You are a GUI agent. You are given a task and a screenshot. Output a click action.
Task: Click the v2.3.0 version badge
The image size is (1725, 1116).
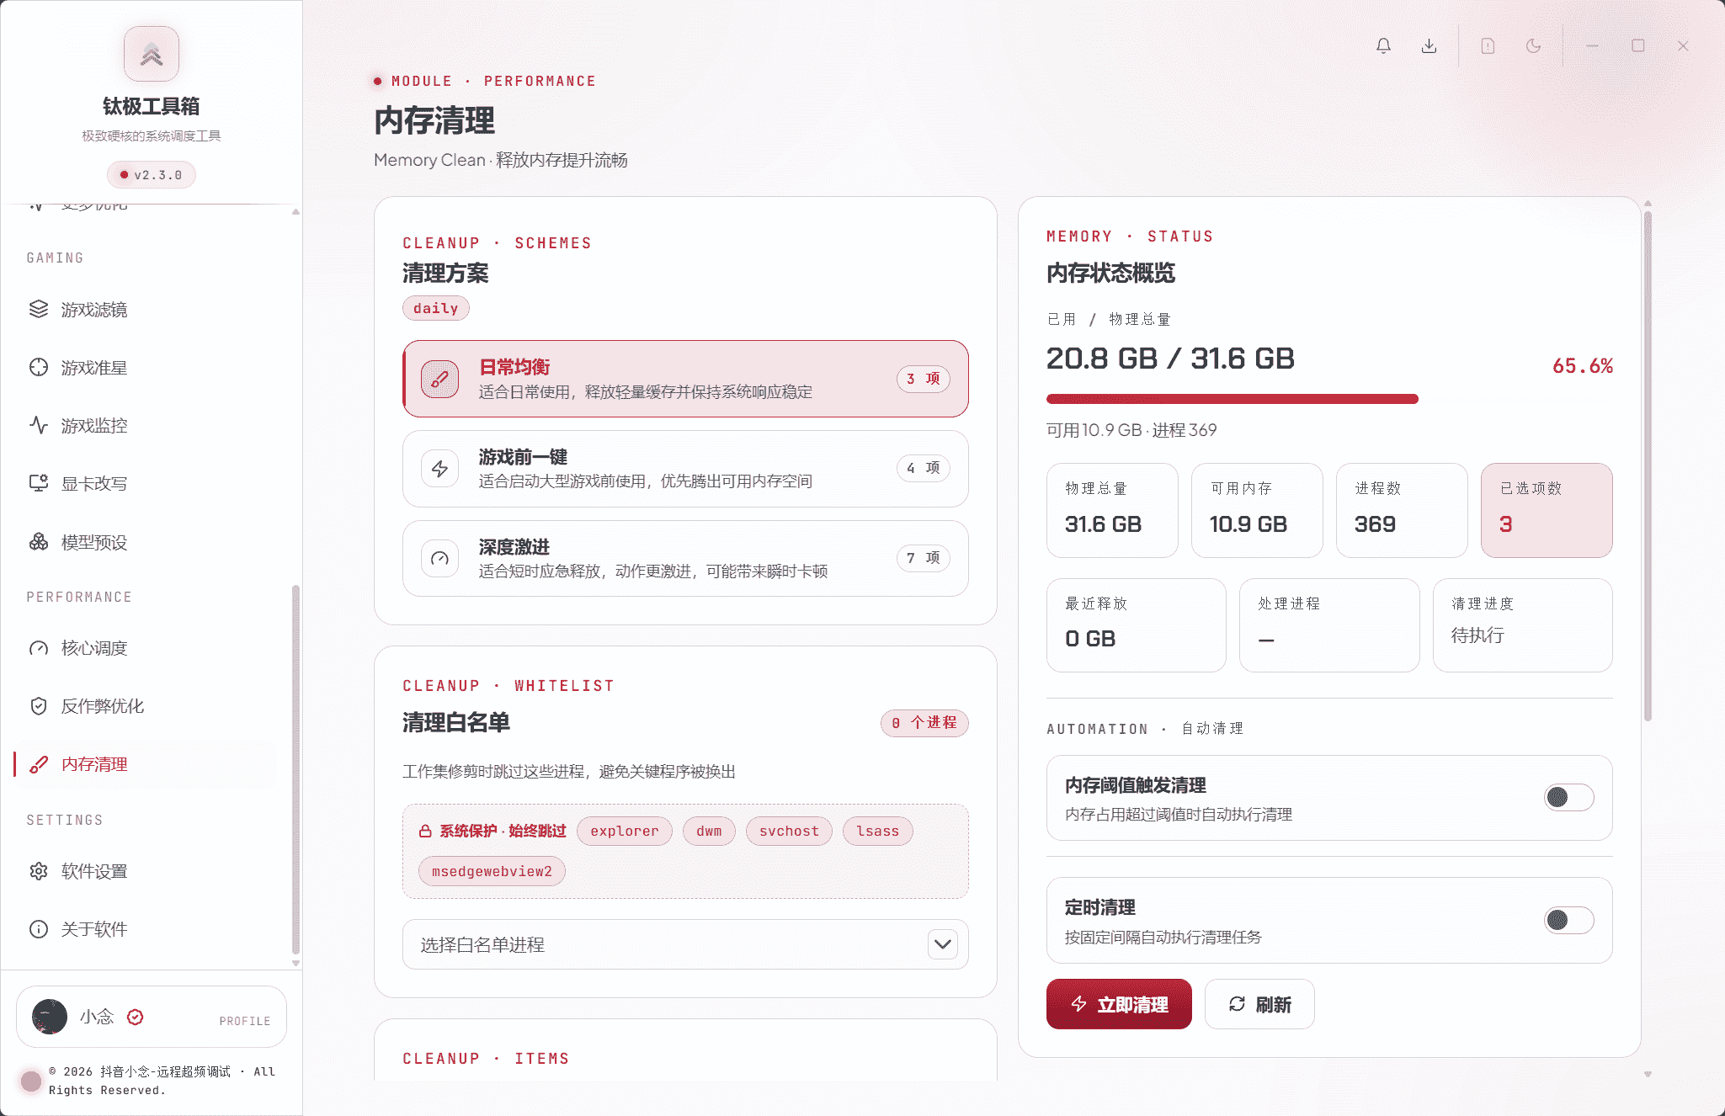[152, 175]
